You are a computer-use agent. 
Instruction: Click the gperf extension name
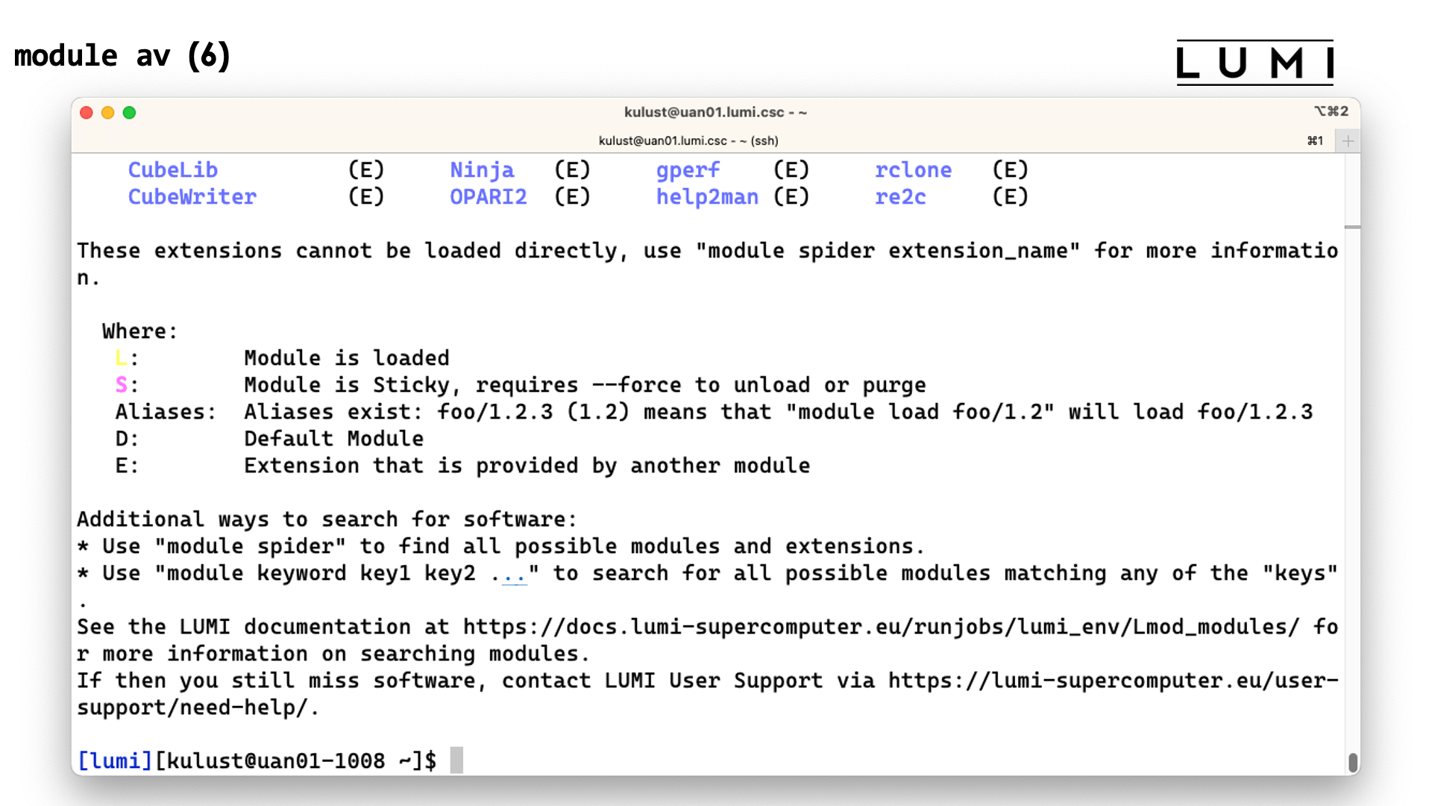point(688,171)
